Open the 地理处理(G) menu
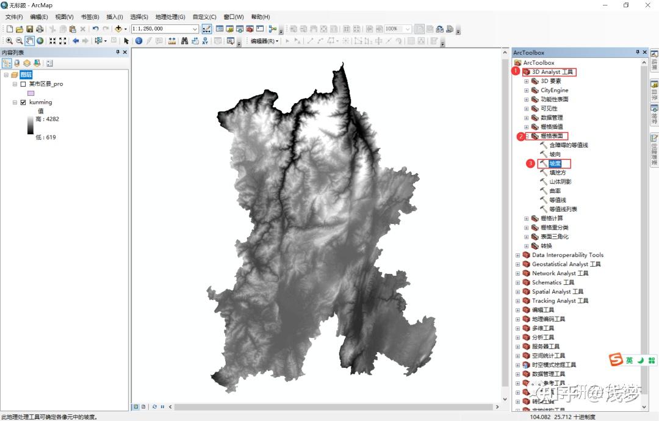This screenshot has width=659, height=421. coord(170,17)
